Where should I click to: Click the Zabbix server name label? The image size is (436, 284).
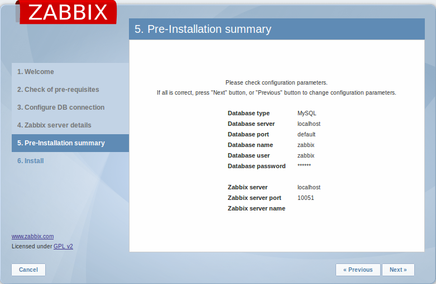256,208
